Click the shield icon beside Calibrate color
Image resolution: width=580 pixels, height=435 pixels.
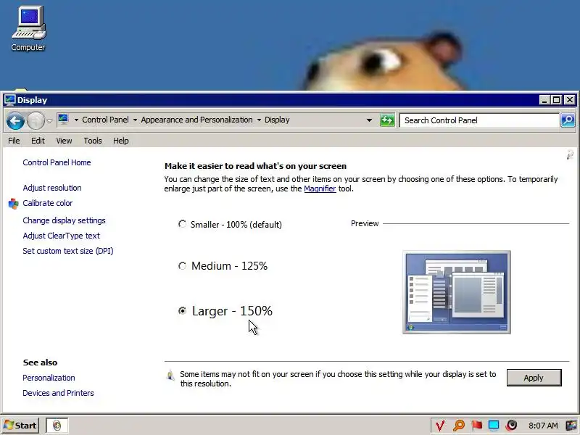[13, 204]
